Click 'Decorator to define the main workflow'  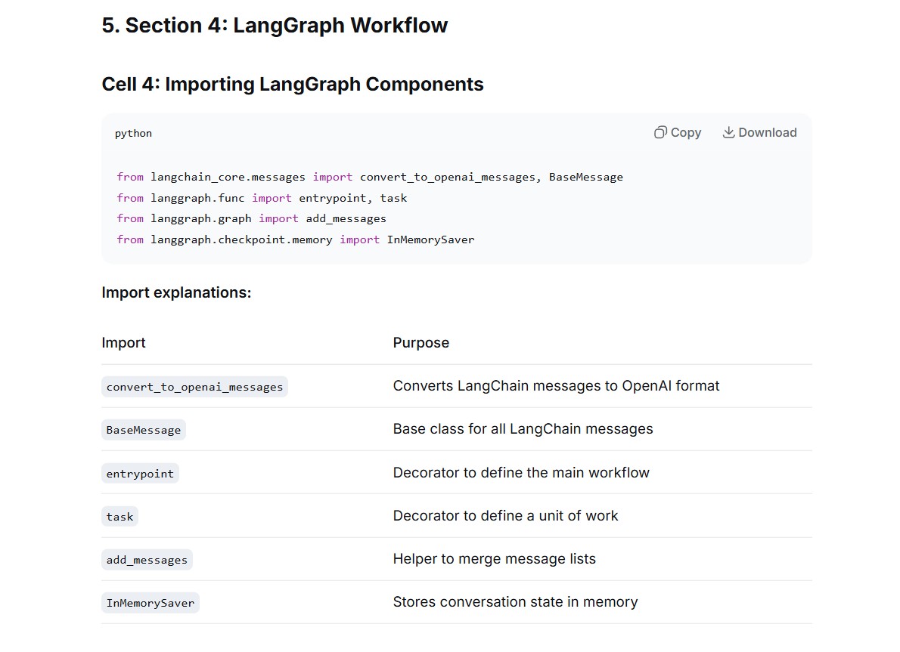[521, 472]
